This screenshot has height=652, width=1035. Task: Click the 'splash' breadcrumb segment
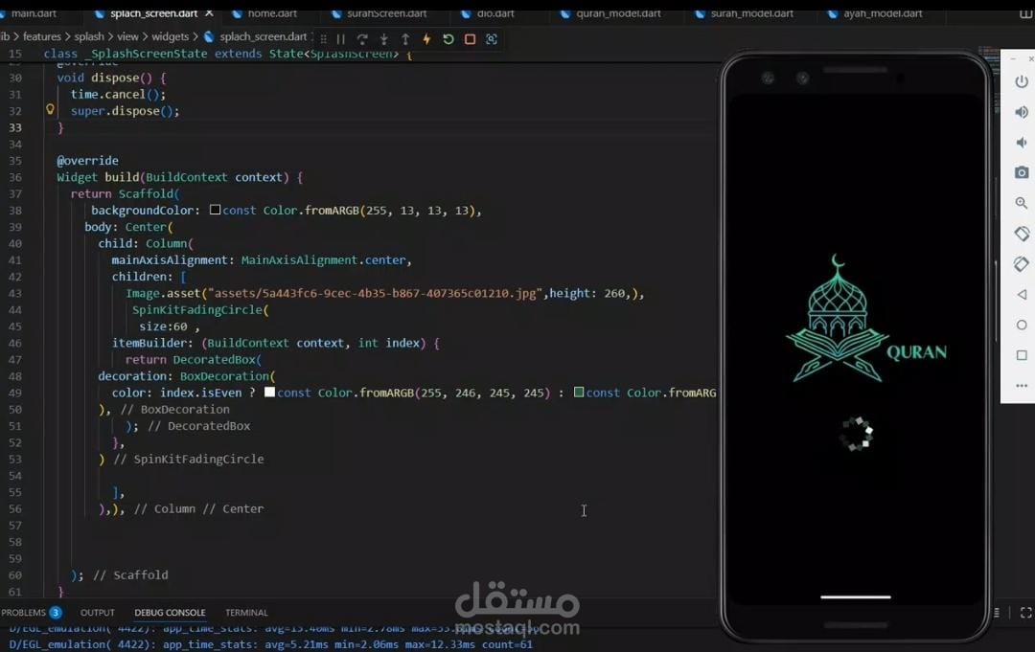point(89,37)
